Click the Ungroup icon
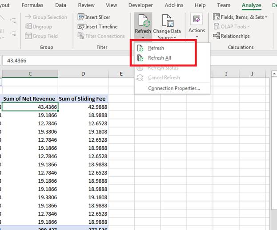The image size is (277, 230). pyautogui.click(x=28, y=26)
